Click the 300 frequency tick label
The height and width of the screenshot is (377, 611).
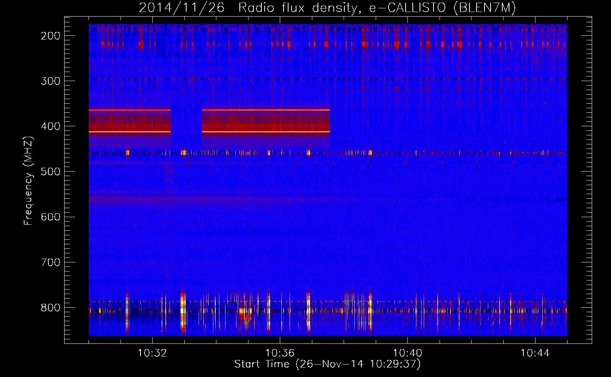coord(51,81)
